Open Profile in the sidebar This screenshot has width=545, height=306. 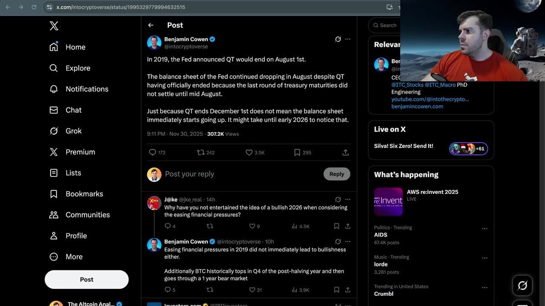click(68, 236)
